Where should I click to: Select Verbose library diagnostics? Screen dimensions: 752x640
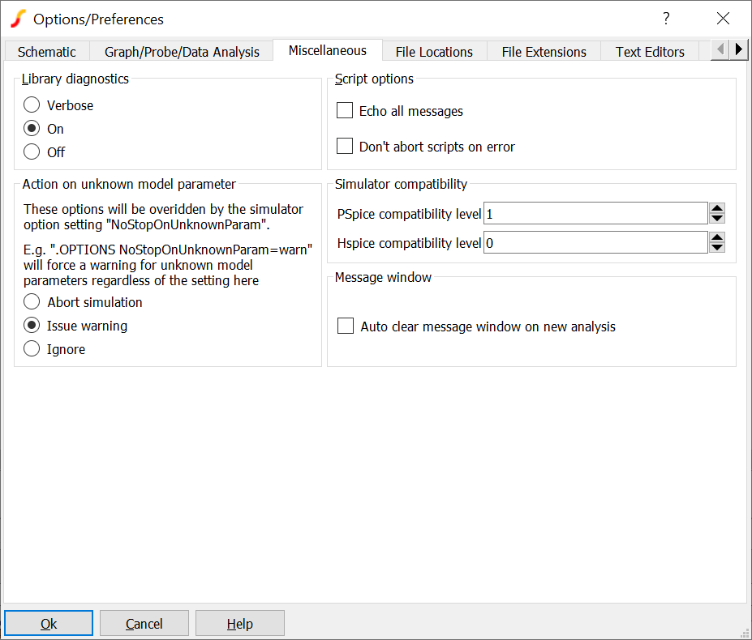(32, 105)
